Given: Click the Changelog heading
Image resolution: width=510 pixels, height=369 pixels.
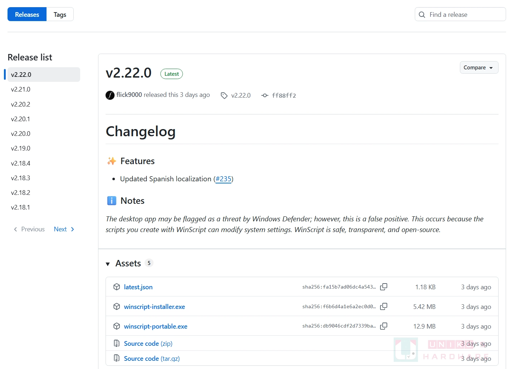Looking at the screenshot, I should (141, 132).
